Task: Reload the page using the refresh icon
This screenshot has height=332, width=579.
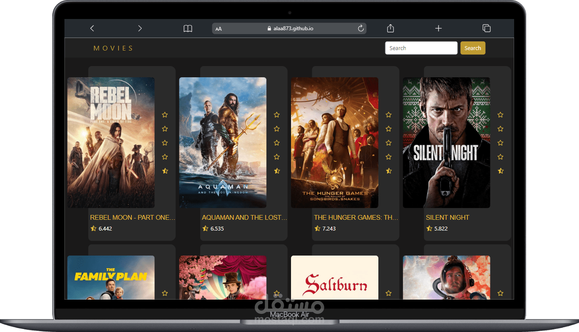Action: (361, 28)
